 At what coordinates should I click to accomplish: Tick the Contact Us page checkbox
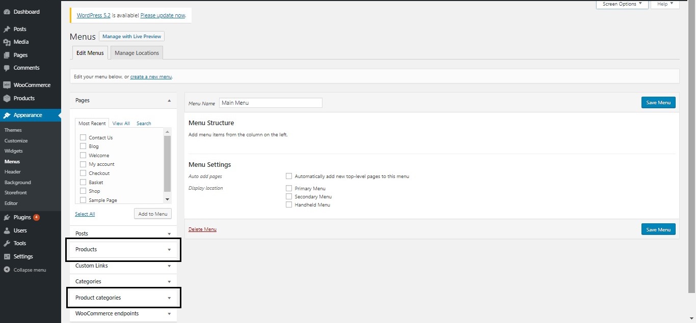click(83, 137)
